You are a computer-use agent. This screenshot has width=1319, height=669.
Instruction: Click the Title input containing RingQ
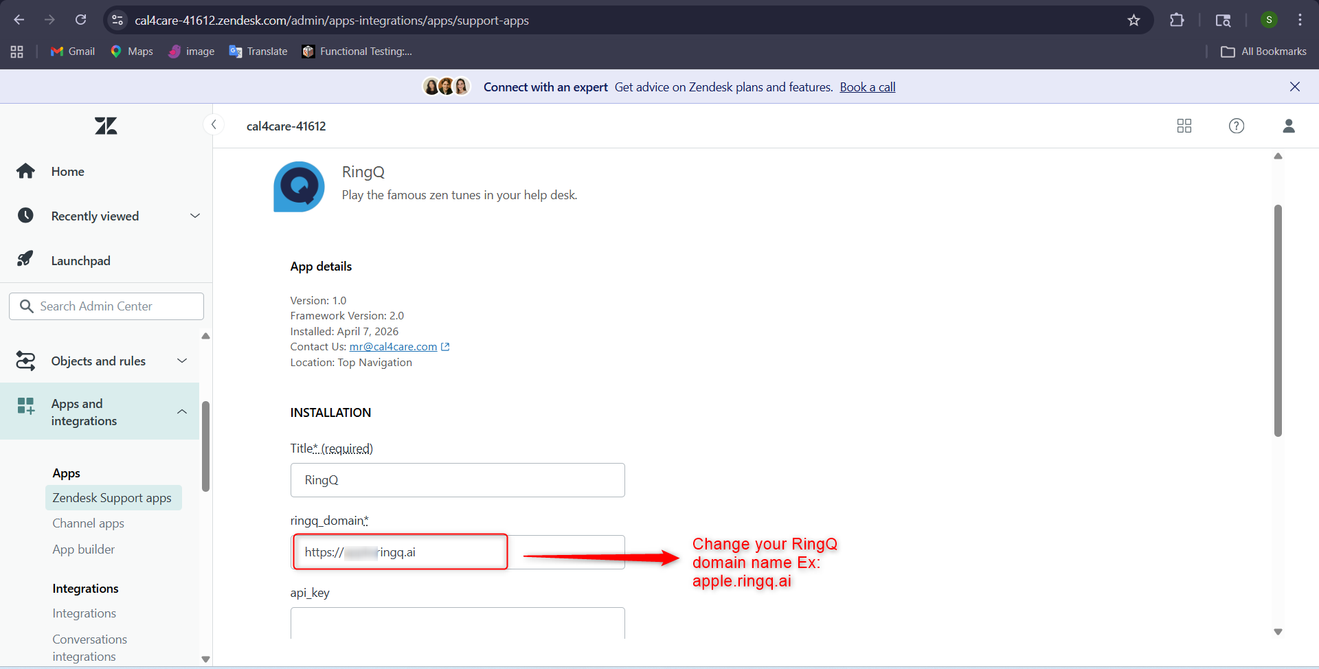(458, 480)
